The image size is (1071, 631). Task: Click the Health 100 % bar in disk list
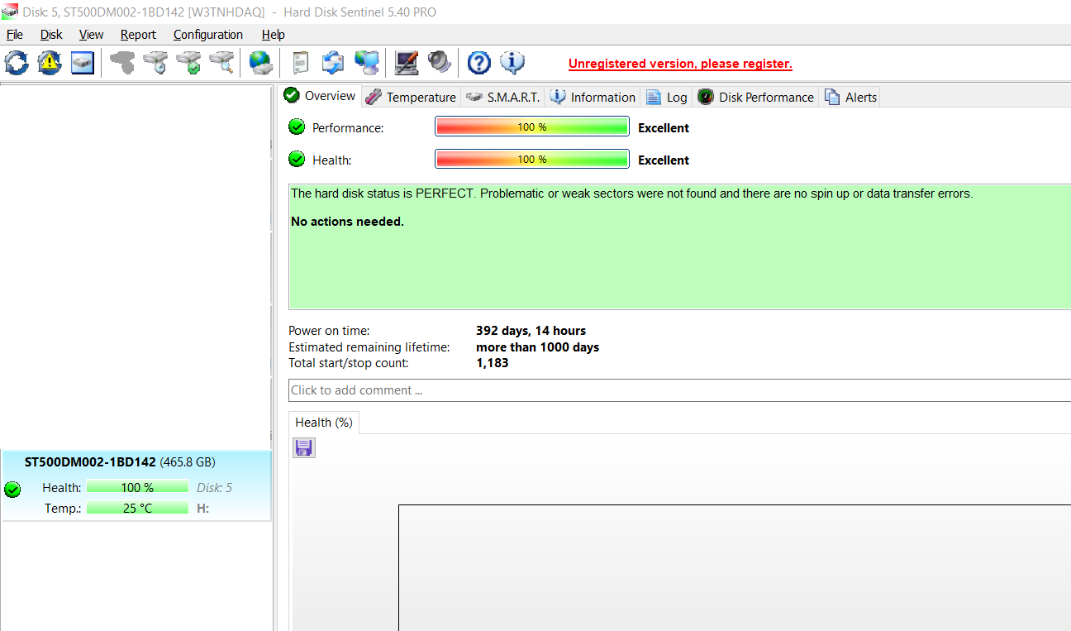[137, 488]
